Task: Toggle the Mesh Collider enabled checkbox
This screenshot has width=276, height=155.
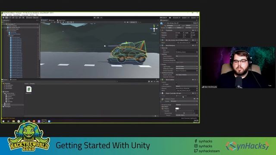Action: pos(164,80)
